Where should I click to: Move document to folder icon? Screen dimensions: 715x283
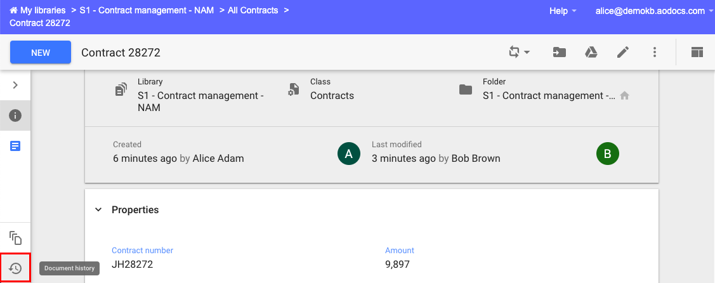(559, 53)
